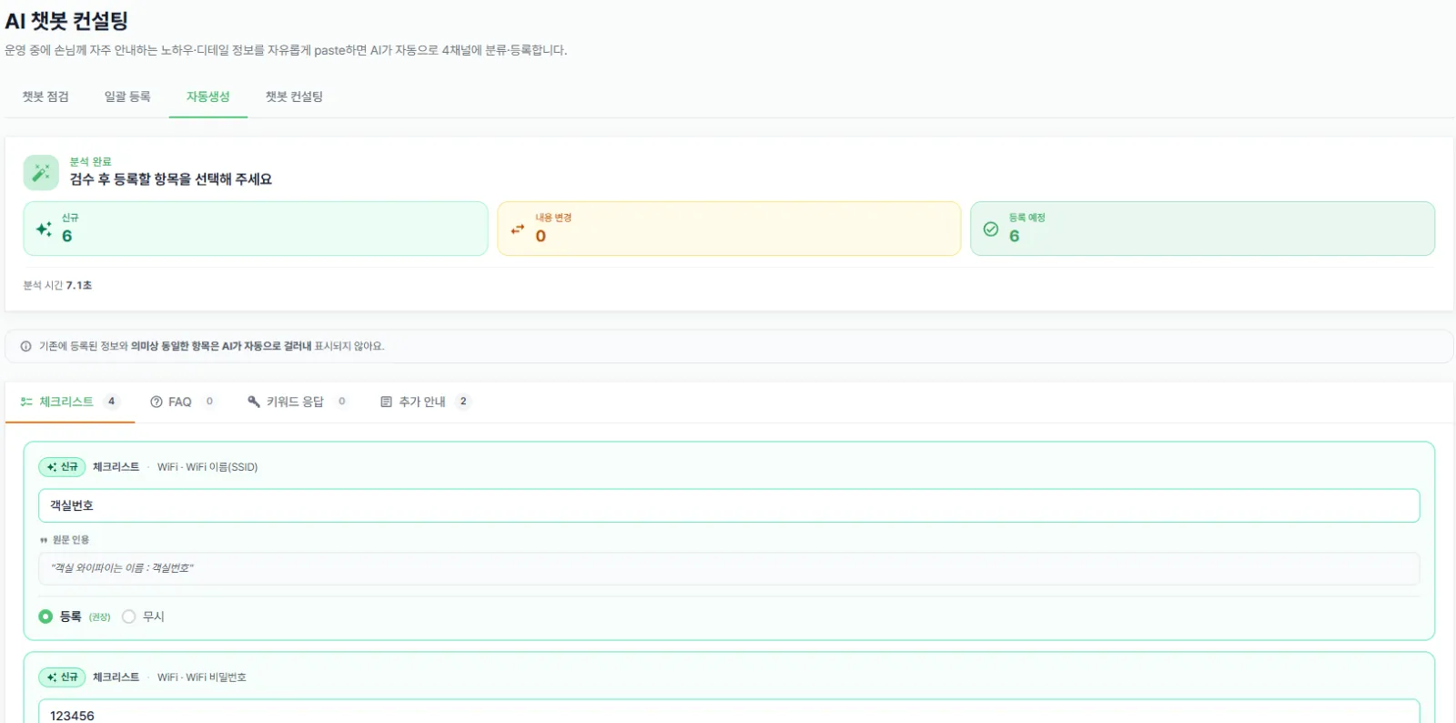
Task: Click the quoted text "객실 와이파이는 이름 : 객실번호"
Action: tap(122, 568)
